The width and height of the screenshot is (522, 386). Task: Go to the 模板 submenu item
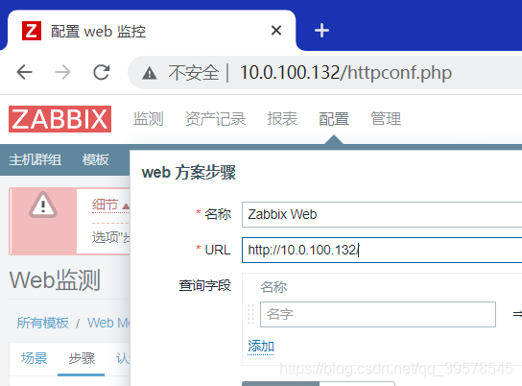point(96,159)
